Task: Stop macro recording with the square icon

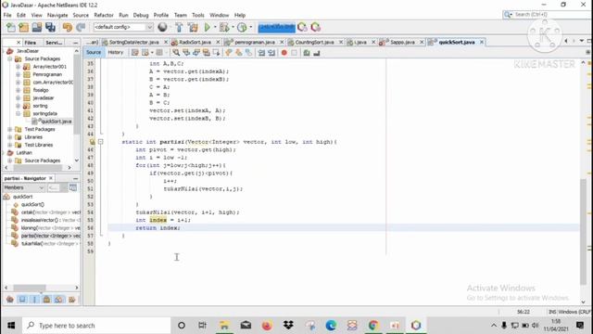Action: [x=295, y=53]
